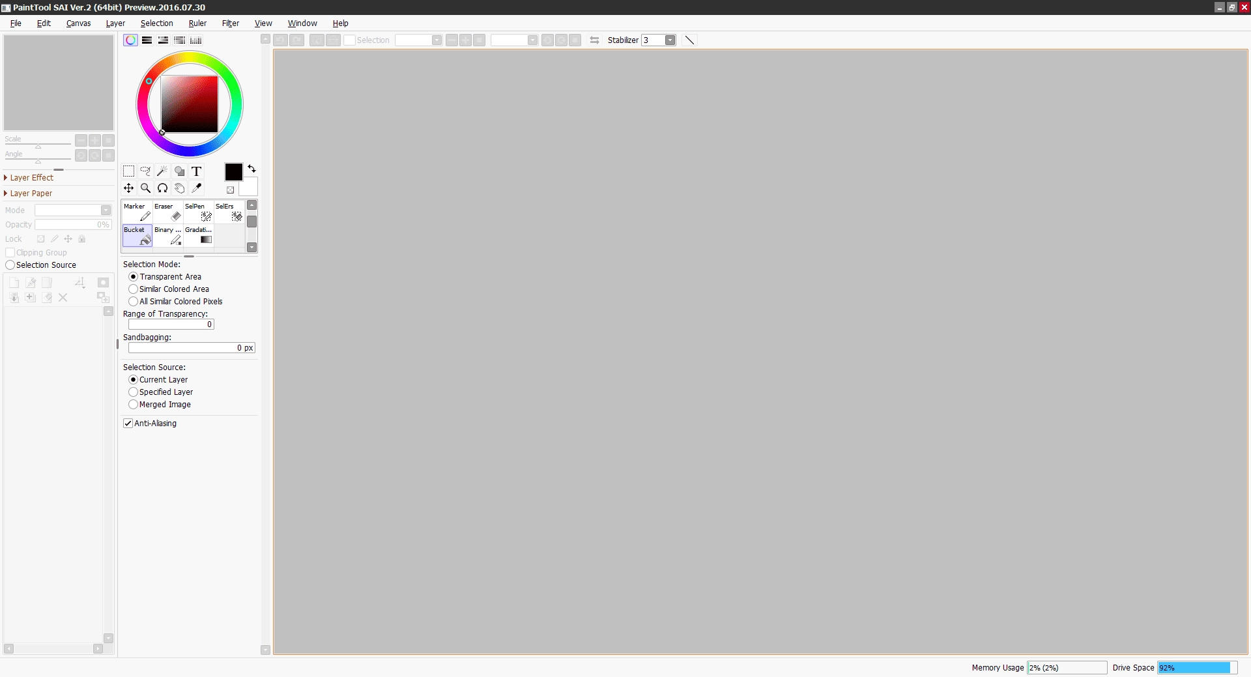Select Similar Colored Area mode
The image size is (1251, 677).
point(169,289)
